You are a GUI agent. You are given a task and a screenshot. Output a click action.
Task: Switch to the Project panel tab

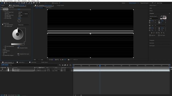(x=3, y=5)
